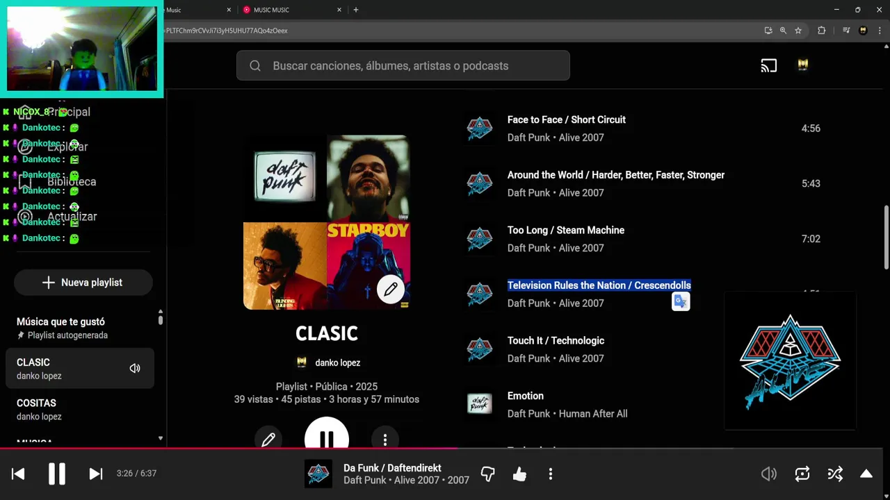The width and height of the screenshot is (890, 500).
Task: Open Música que te gustó playlist
Action: point(80,328)
